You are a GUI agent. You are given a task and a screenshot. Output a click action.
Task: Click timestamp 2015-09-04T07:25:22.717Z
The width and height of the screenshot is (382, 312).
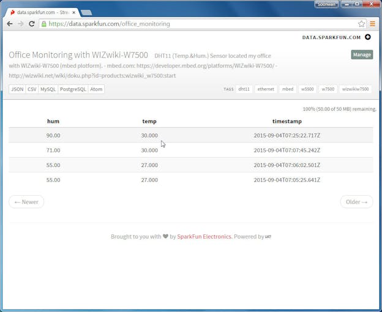[x=287, y=135]
